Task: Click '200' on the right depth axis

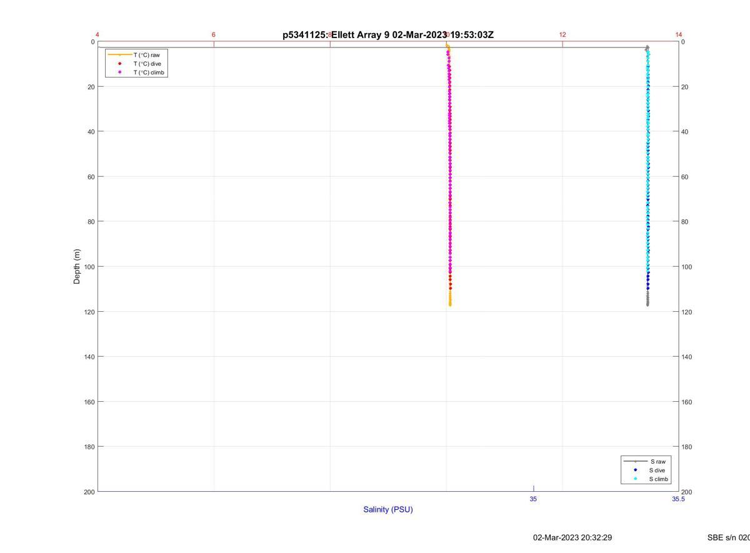Action: (687, 492)
